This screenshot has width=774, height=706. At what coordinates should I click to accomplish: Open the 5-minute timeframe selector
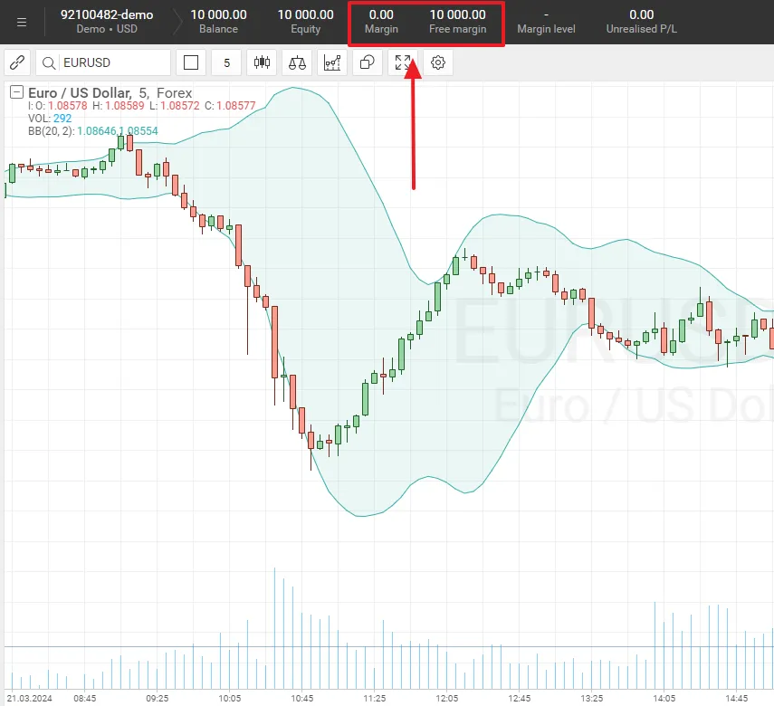click(225, 62)
